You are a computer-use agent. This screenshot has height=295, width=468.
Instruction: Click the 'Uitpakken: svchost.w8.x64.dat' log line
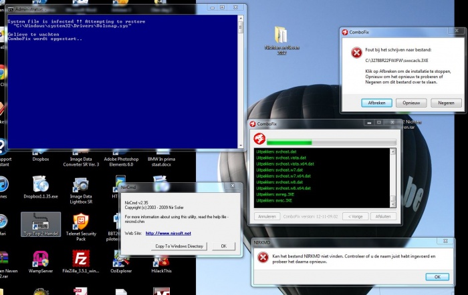283,188
